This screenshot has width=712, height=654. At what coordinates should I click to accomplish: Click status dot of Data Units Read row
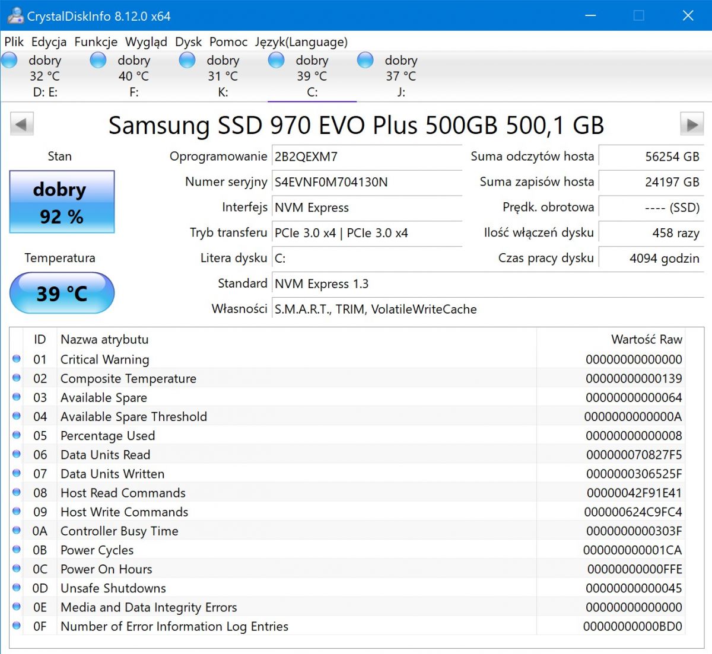tap(17, 454)
